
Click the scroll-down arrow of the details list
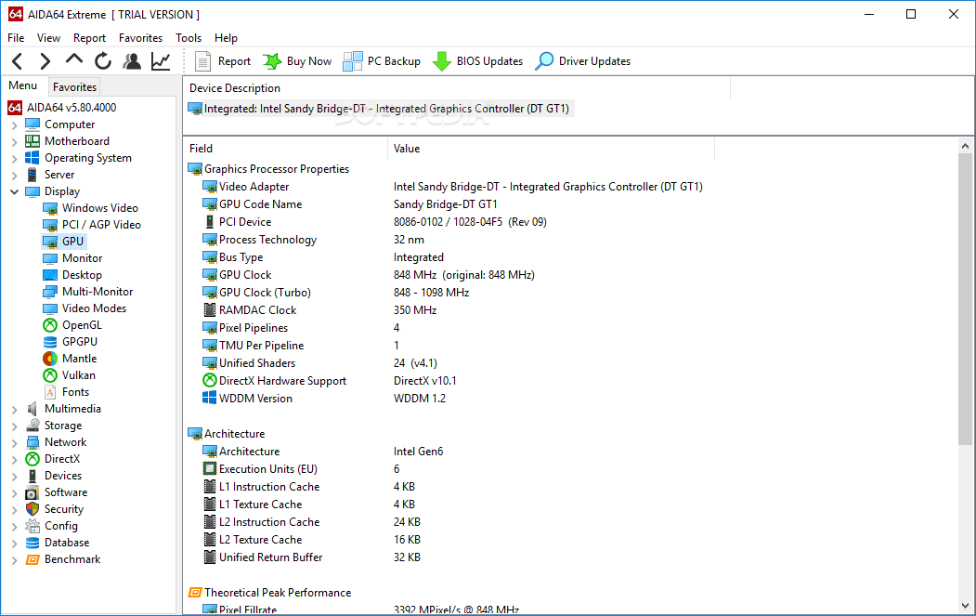pyautogui.click(x=966, y=606)
